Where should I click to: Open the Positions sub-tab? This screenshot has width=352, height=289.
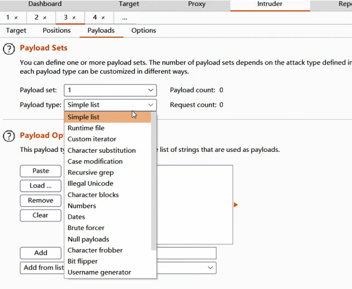point(56,30)
